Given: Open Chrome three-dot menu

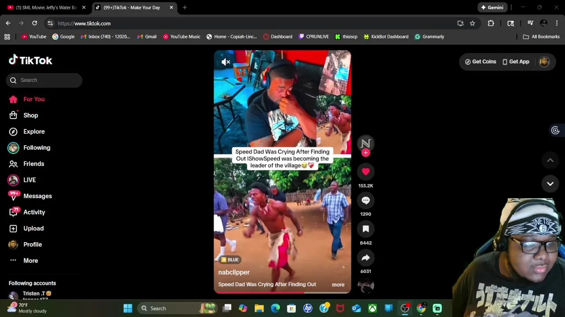Looking at the screenshot, I should 557,23.
